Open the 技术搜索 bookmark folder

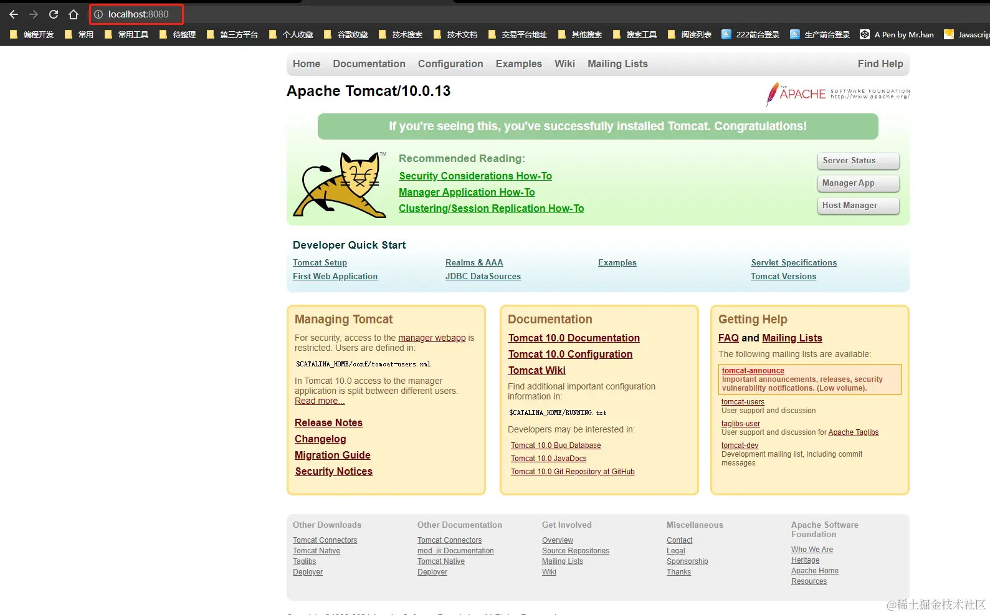point(401,35)
